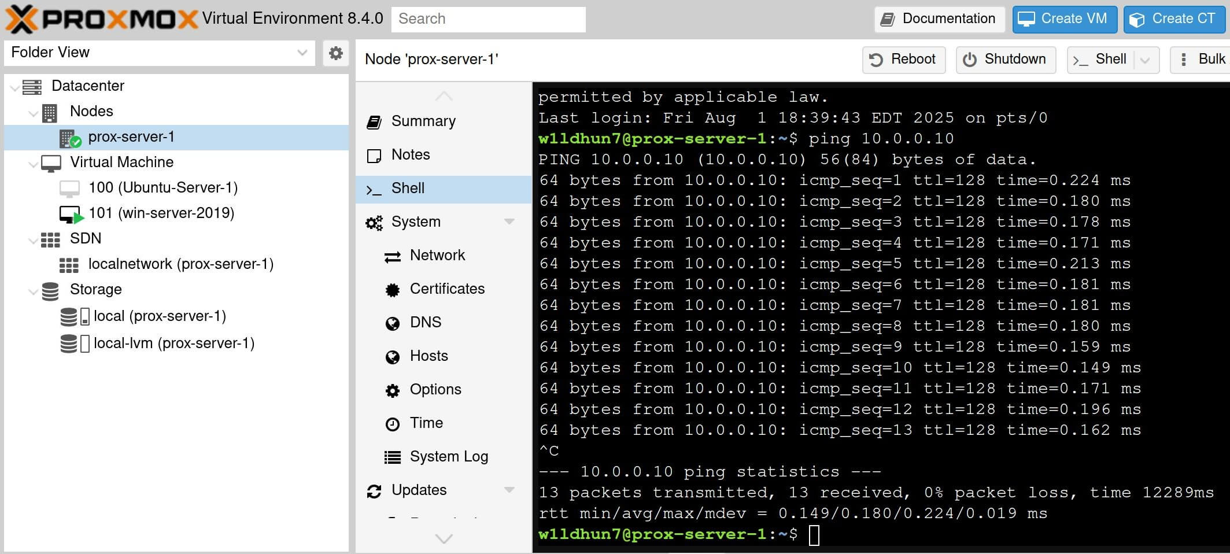Collapse the SDN tree group
This screenshot has width=1230, height=554.
(x=33, y=239)
